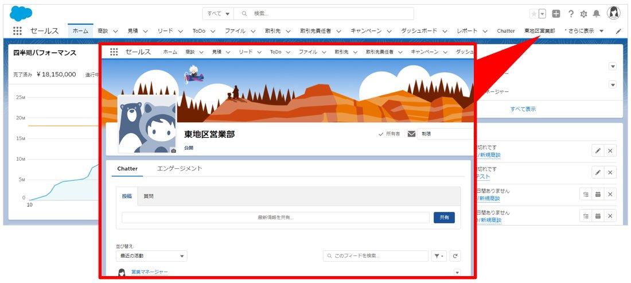Open global actions plus icon

pyautogui.click(x=556, y=14)
